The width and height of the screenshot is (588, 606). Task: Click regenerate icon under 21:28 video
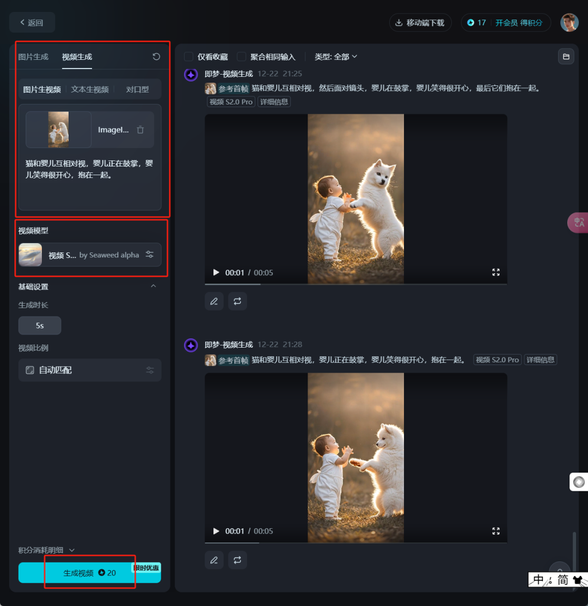[237, 560]
